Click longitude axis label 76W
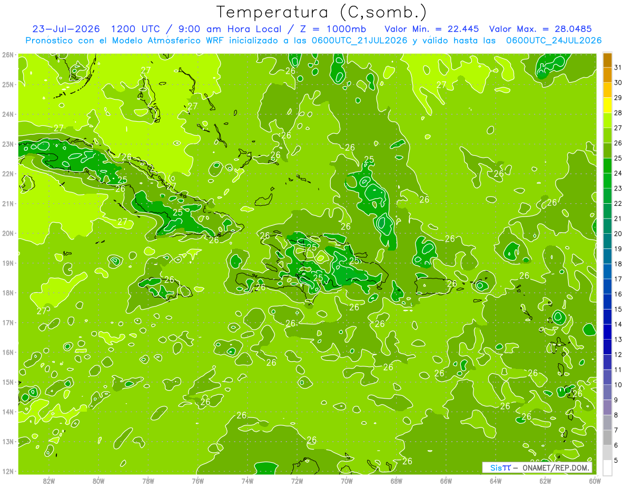632x488 pixels. [198, 480]
